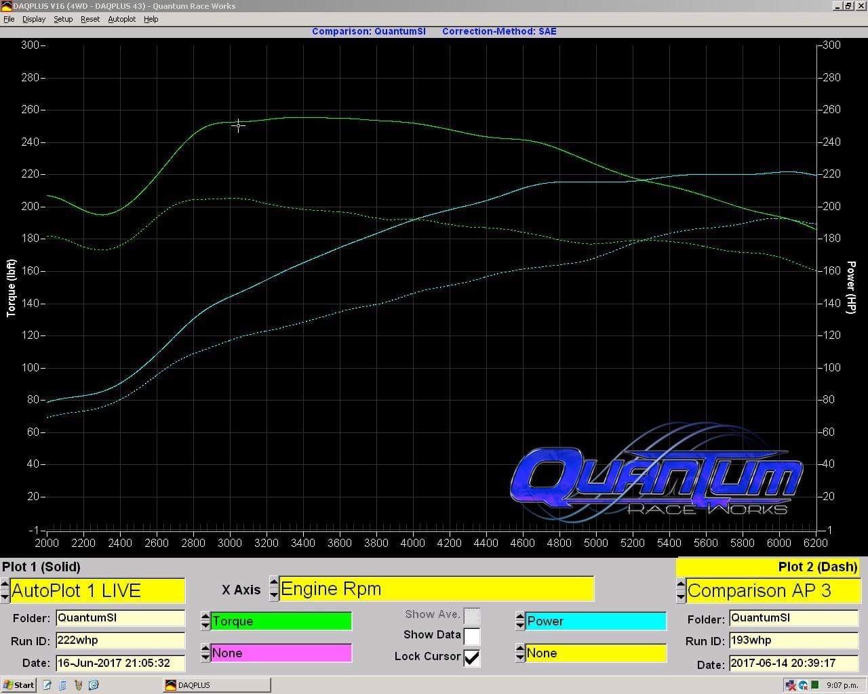Enable the Show Data checkbox

(472, 636)
